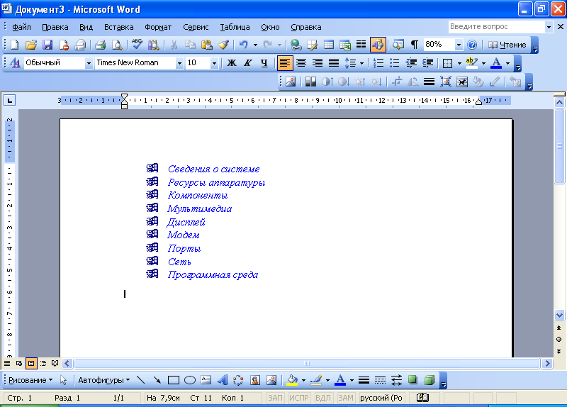This screenshot has height=407, width=567.
Task: Toggle the numbered list
Action: [378, 63]
